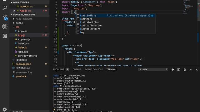This screenshot has width=200, height=112.
Task: Click the yarn icon of yarn.lock
Action: pyautogui.click(x=13, y=76)
